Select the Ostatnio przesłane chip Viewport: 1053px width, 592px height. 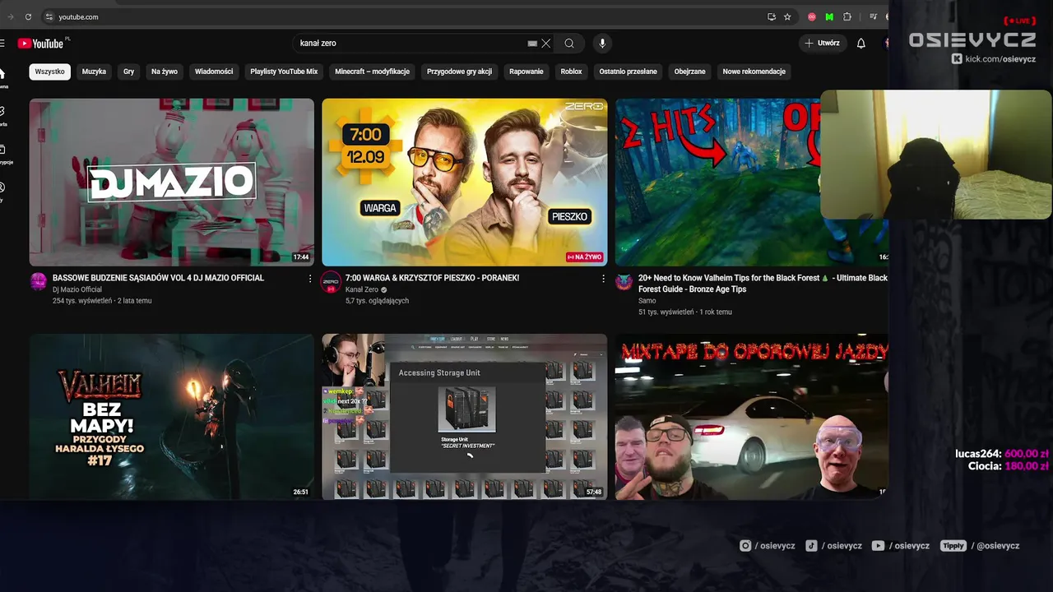point(628,72)
